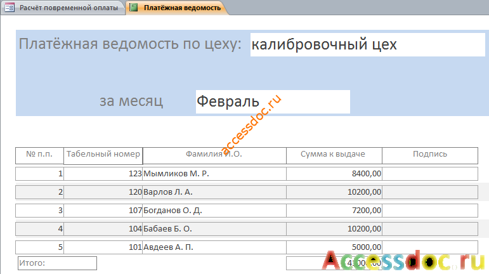Click the калибровочный цех field

click(x=368, y=44)
